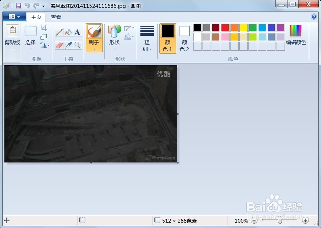Click the Redo arrow in title bar
The image size is (321, 228).
point(36,5)
